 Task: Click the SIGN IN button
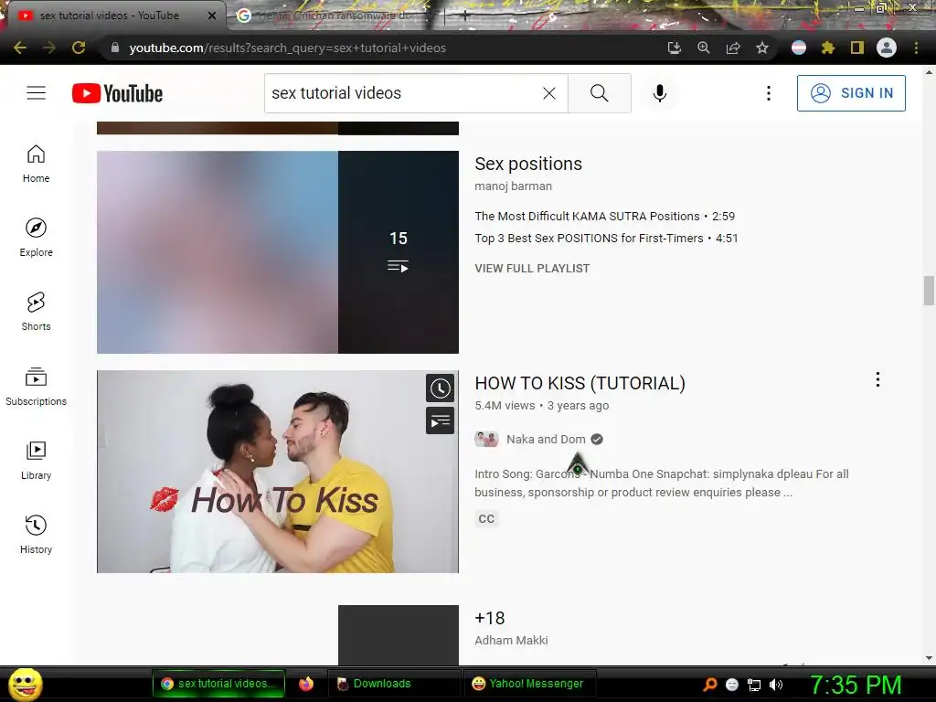[851, 93]
